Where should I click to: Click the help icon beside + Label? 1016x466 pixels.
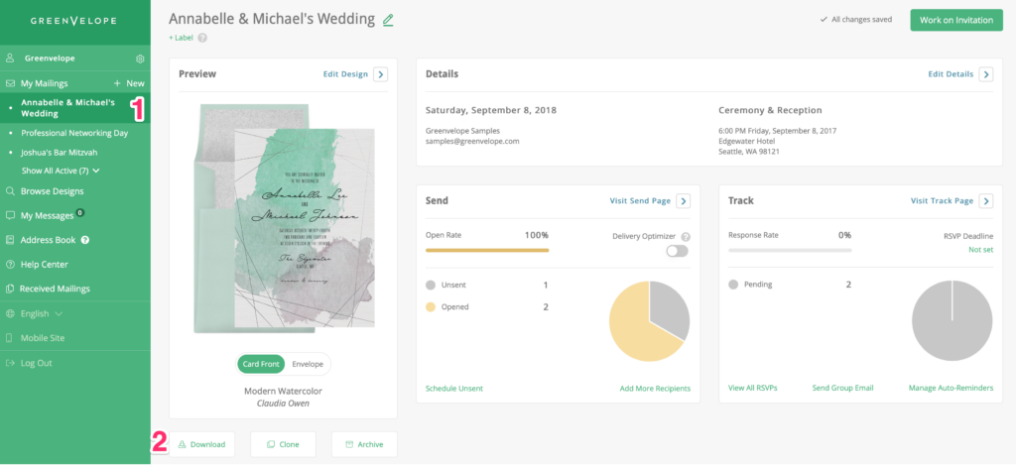(202, 38)
